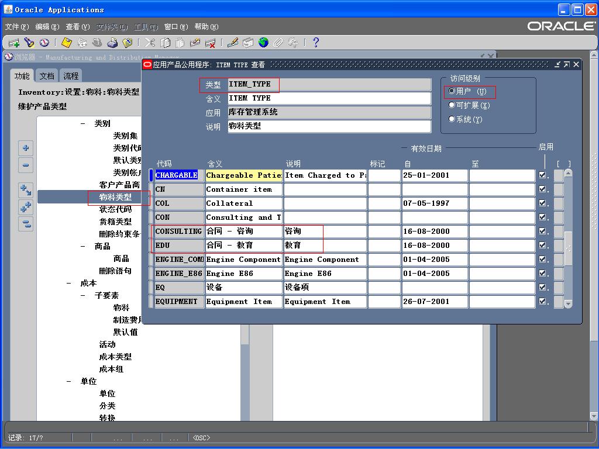599x449 pixels.
Task: Click the Print toolbar icon
Action: tap(112, 43)
